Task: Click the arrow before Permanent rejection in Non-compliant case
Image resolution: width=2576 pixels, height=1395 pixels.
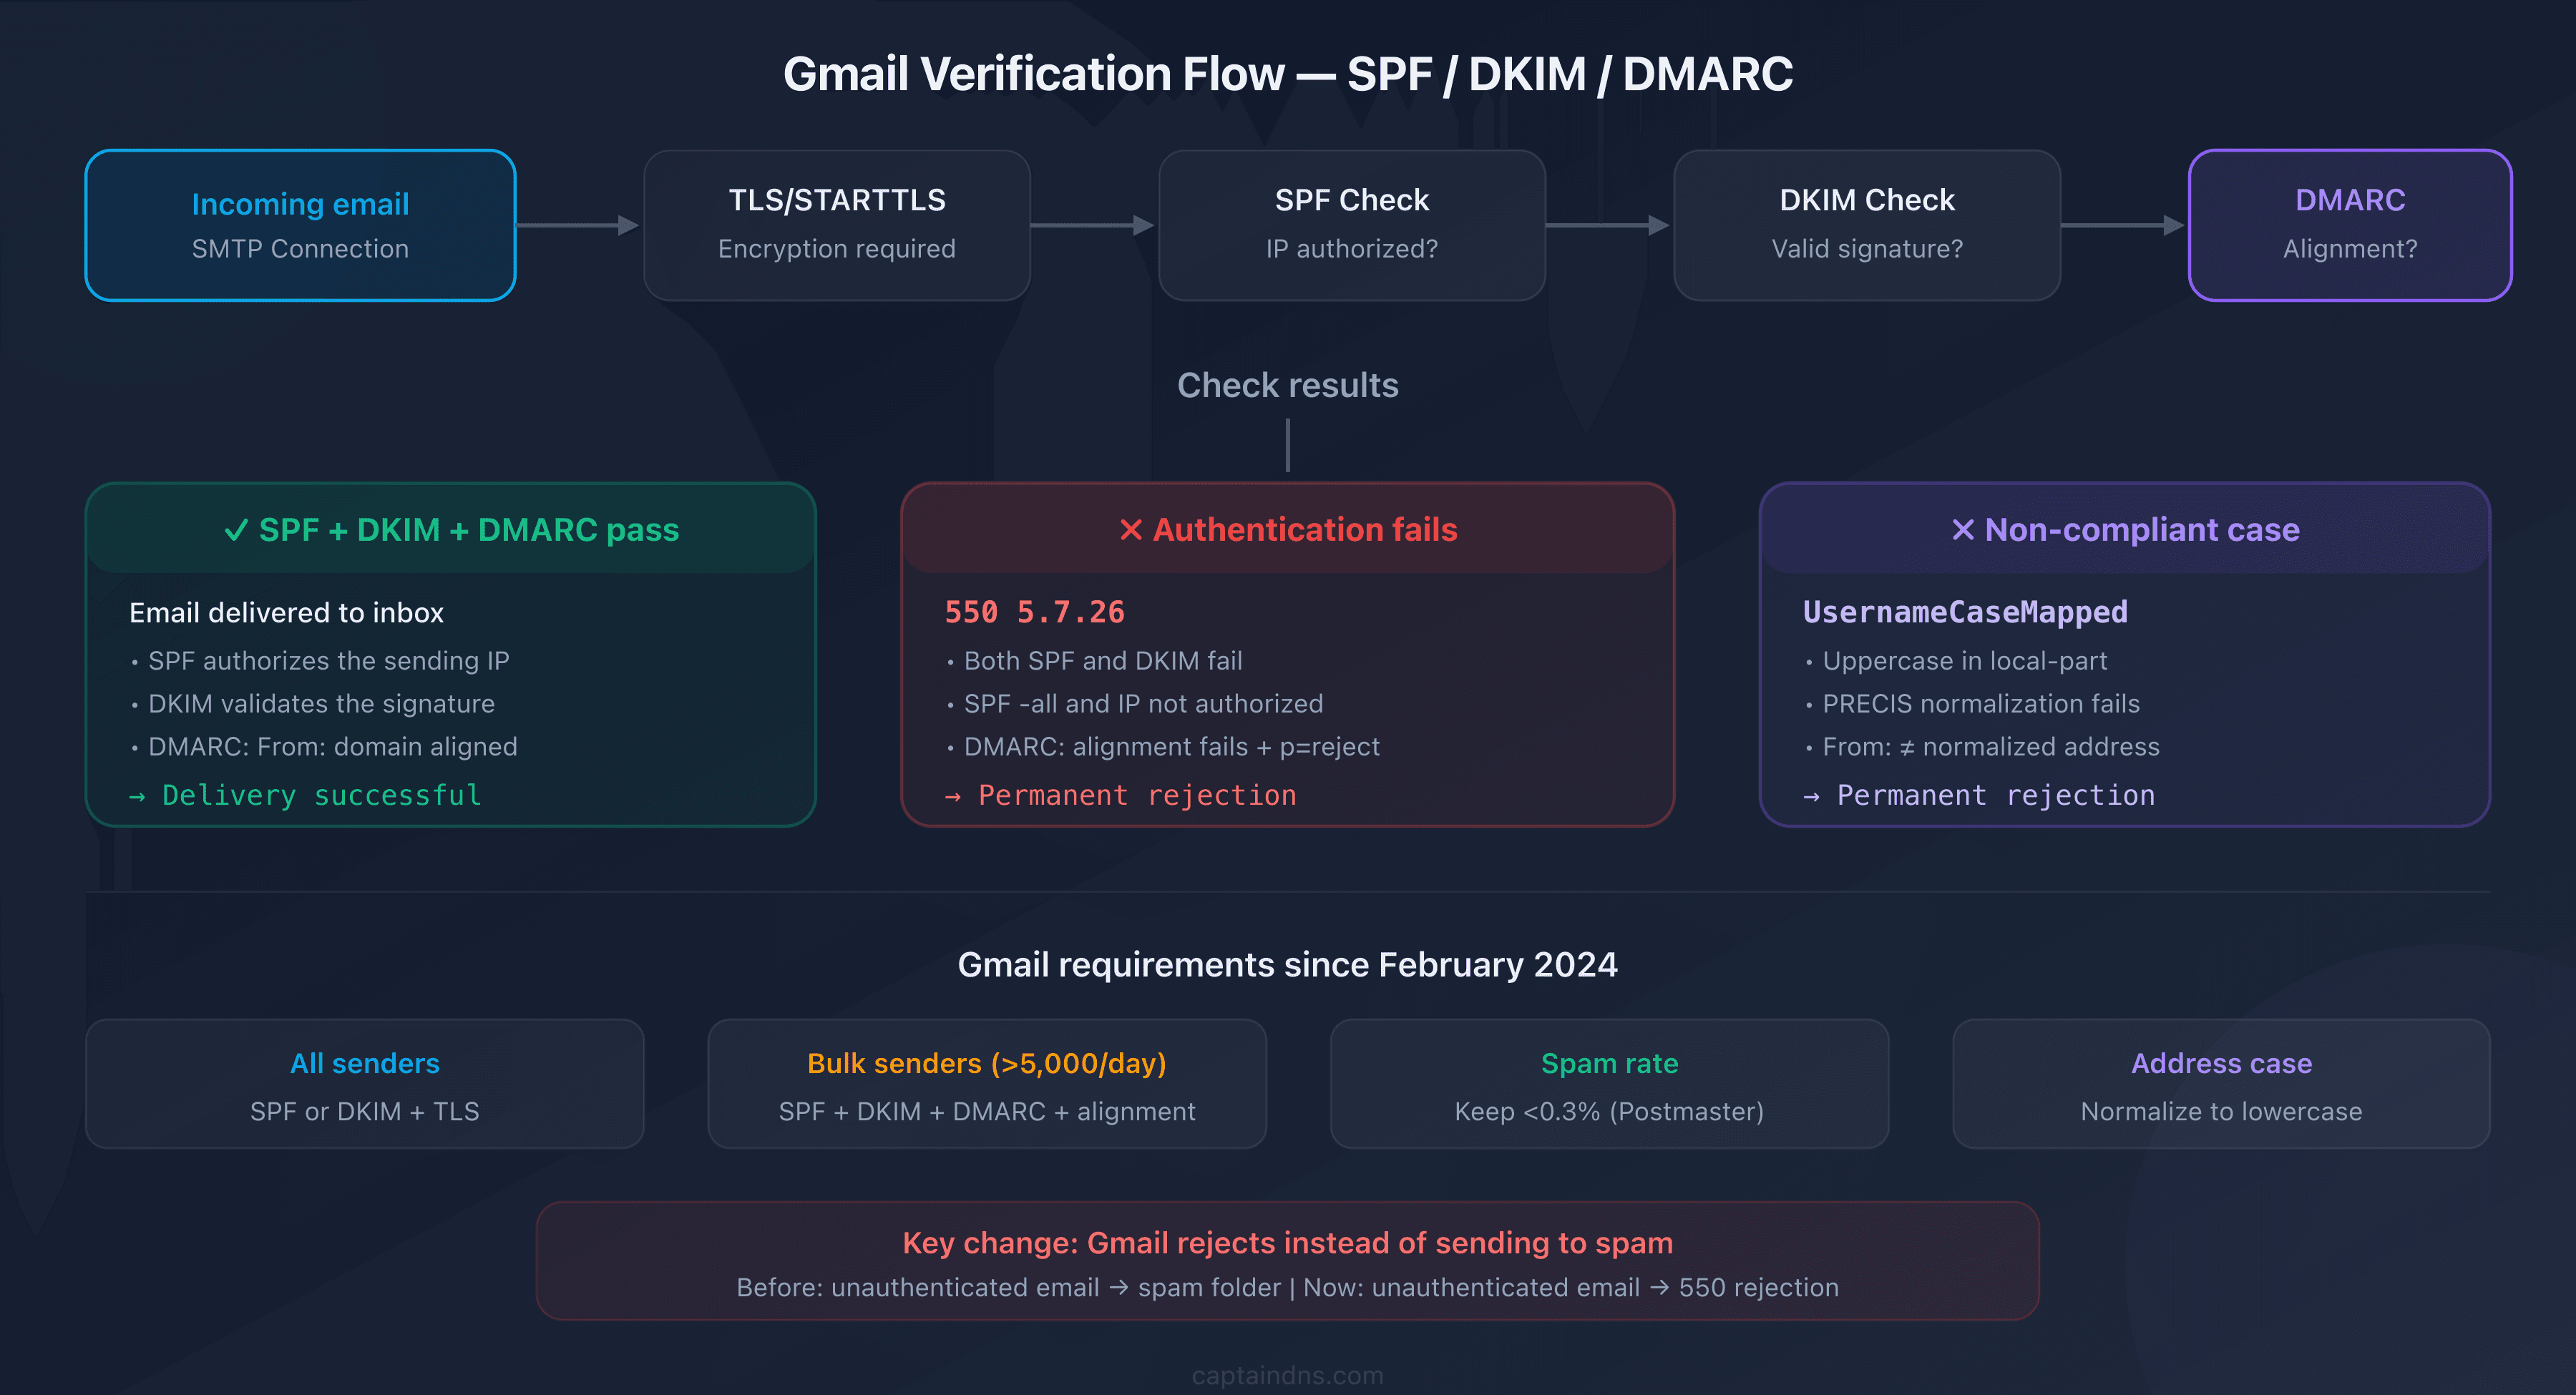Action: [x=1812, y=795]
